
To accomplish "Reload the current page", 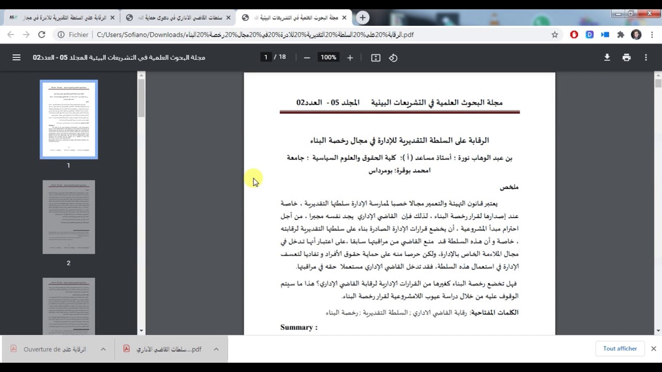I will click(42, 35).
